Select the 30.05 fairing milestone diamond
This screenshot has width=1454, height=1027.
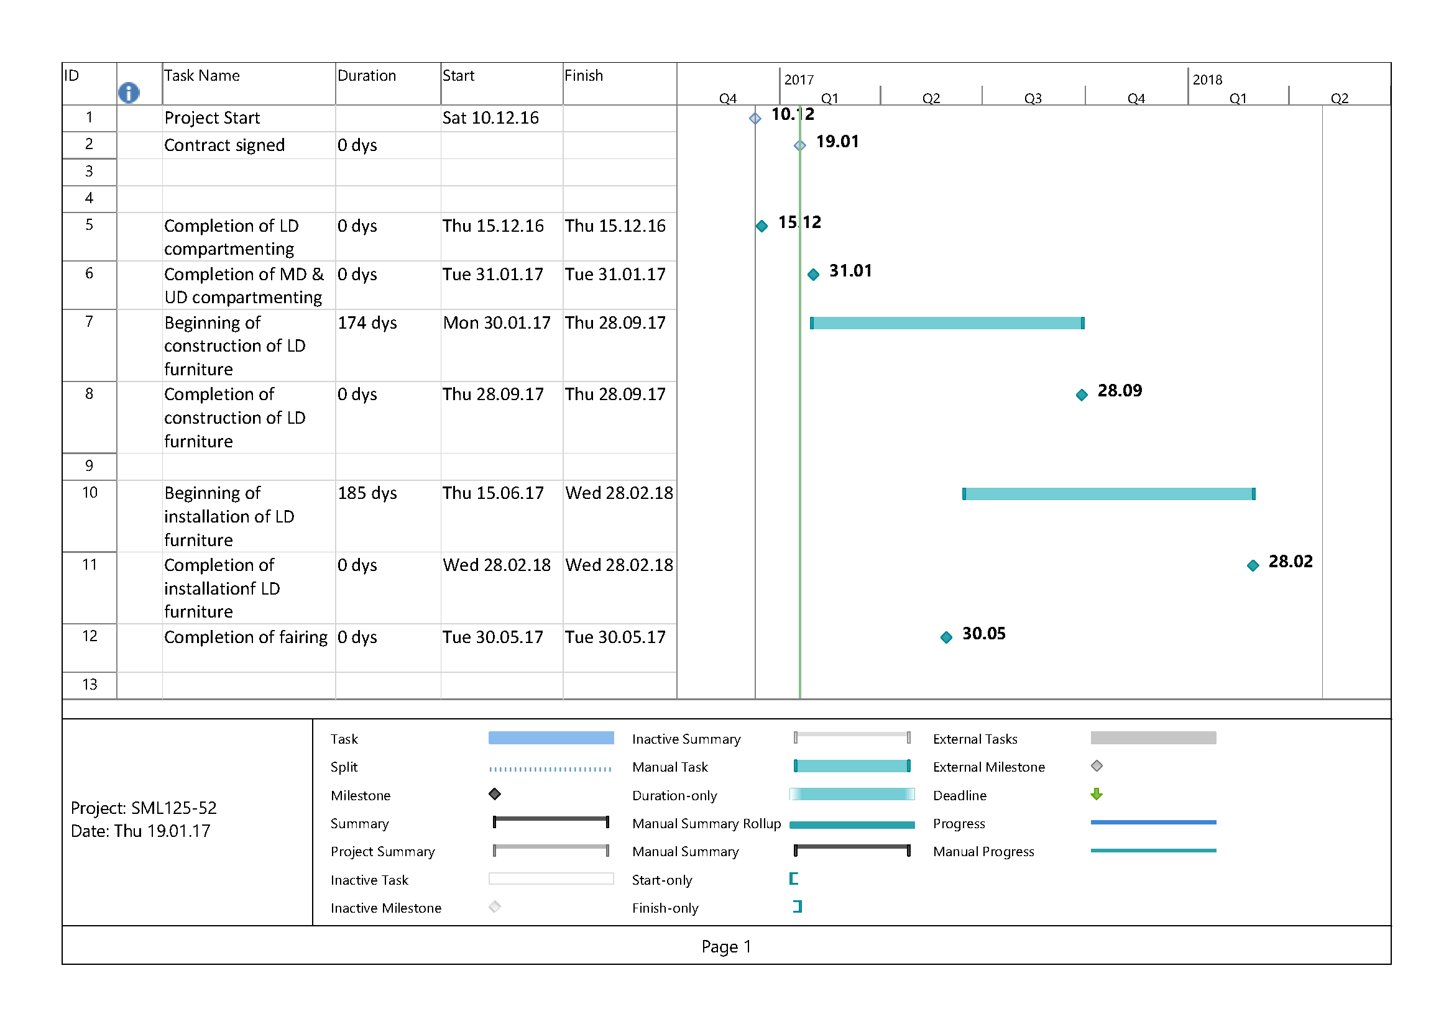[x=946, y=637]
